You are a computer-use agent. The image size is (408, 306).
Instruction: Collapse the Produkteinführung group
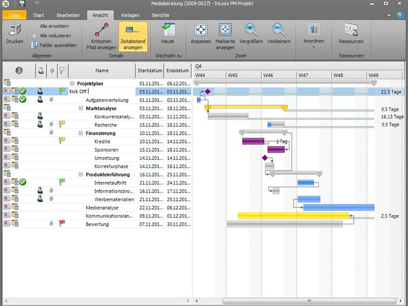(80, 174)
